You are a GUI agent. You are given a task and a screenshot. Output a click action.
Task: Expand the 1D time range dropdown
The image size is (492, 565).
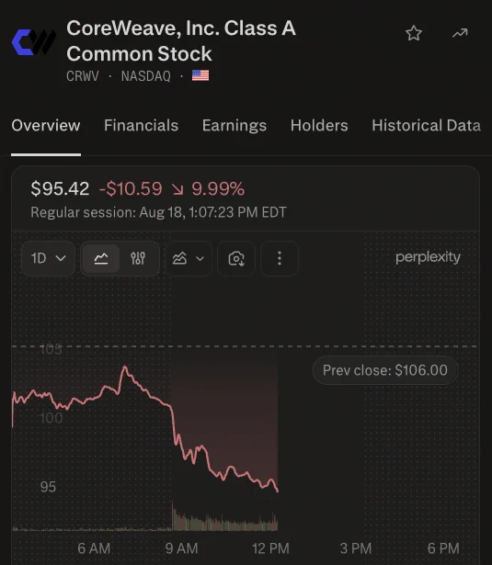(49, 258)
